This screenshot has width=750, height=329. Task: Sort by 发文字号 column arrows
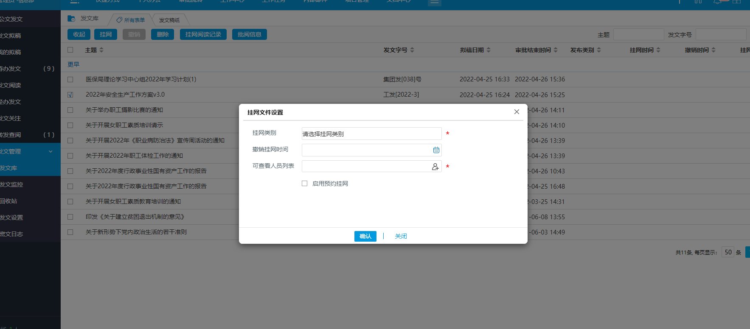(412, 50)
